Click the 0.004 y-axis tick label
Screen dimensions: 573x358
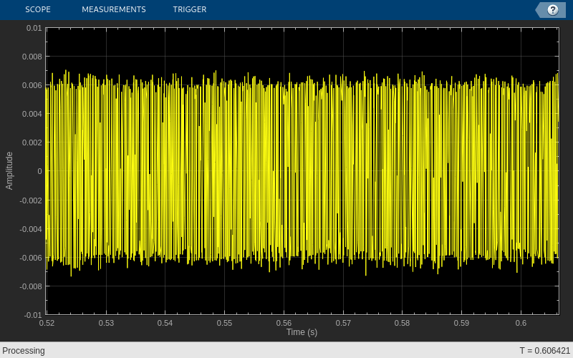32,114
